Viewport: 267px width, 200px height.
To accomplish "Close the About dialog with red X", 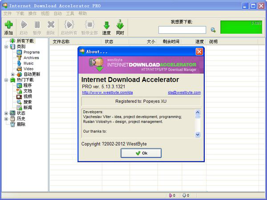I will click(x=199, y=52).
